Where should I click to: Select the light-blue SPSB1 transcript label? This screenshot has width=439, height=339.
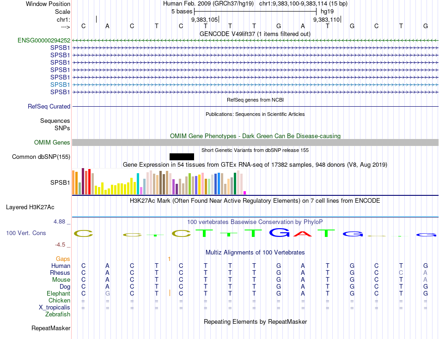pos(60,85)
